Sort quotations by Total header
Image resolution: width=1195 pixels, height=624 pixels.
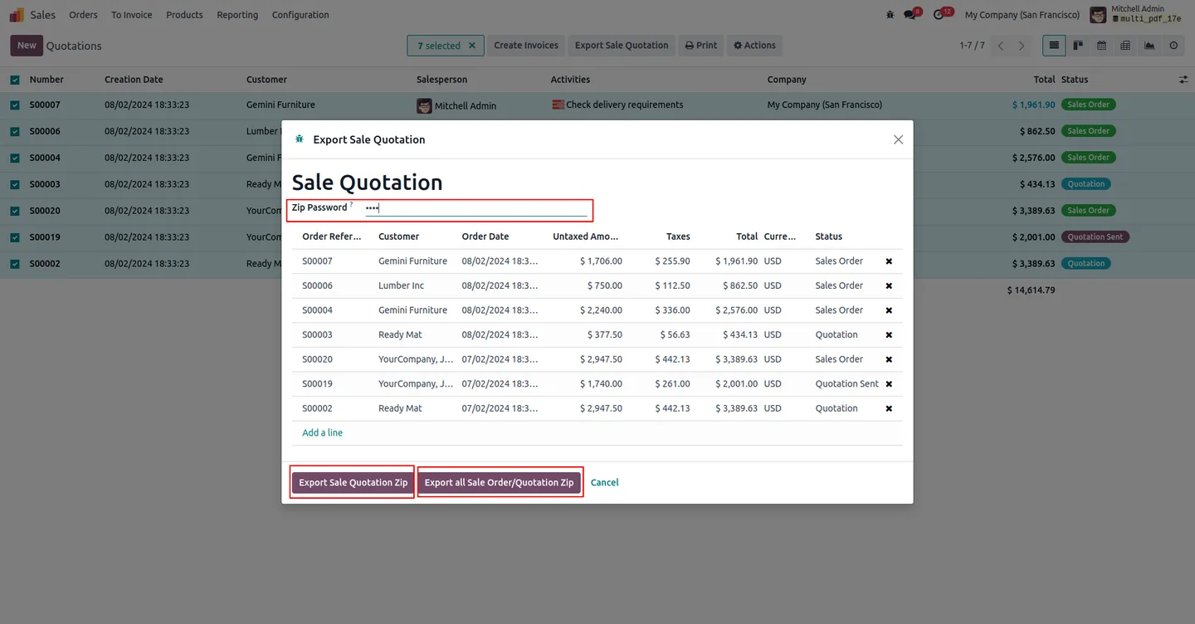click(1044, 80)
